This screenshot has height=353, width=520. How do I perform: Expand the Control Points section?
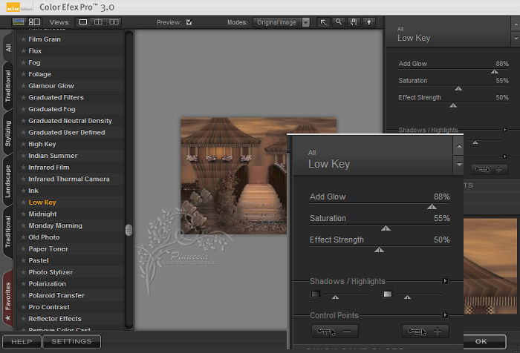(445, 315)
